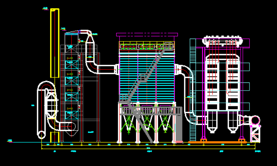Select the magenta dashed roof rectangle above the baghouse
Viewport: 277px width, 166px height.
tap(147, 35)
